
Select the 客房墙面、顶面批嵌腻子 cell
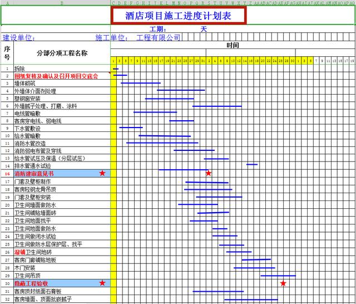62,299
